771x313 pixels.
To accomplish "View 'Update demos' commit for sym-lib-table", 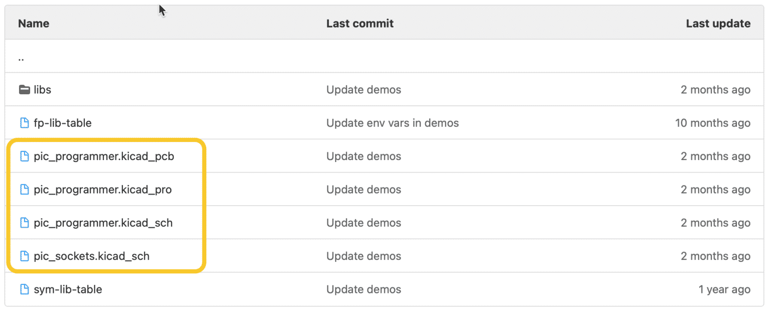I will point(363,289).
